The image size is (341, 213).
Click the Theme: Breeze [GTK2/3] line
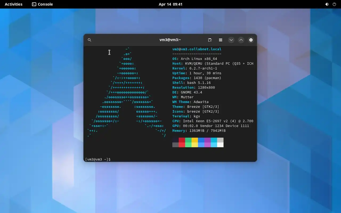pyautogui.click(x=196, y=107)
